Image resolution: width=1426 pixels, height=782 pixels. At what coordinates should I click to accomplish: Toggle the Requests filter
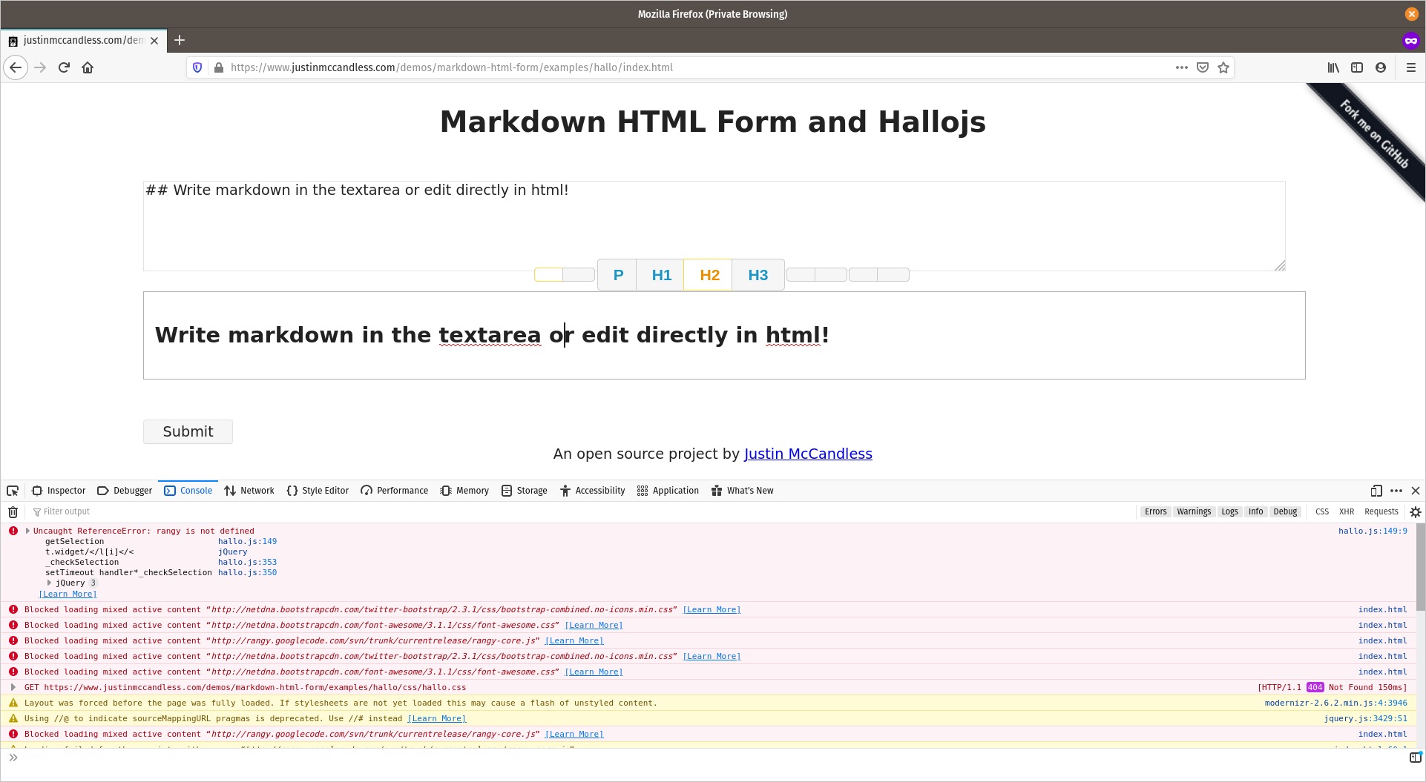point(1381,511)
